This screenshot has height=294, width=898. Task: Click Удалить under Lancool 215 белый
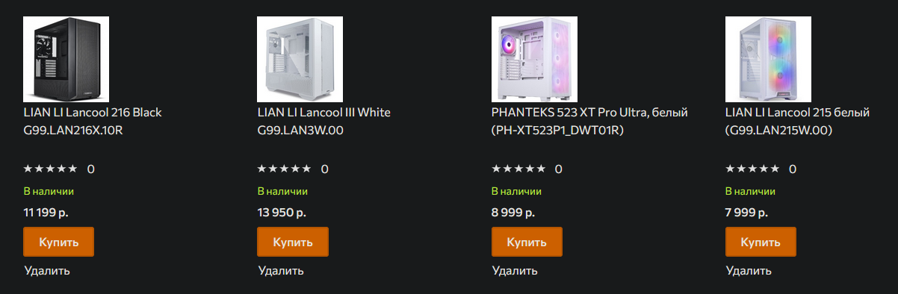(x=749, y=270)
